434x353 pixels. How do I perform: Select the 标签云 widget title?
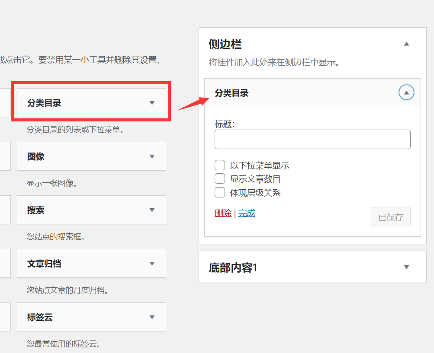pos(40,317)
